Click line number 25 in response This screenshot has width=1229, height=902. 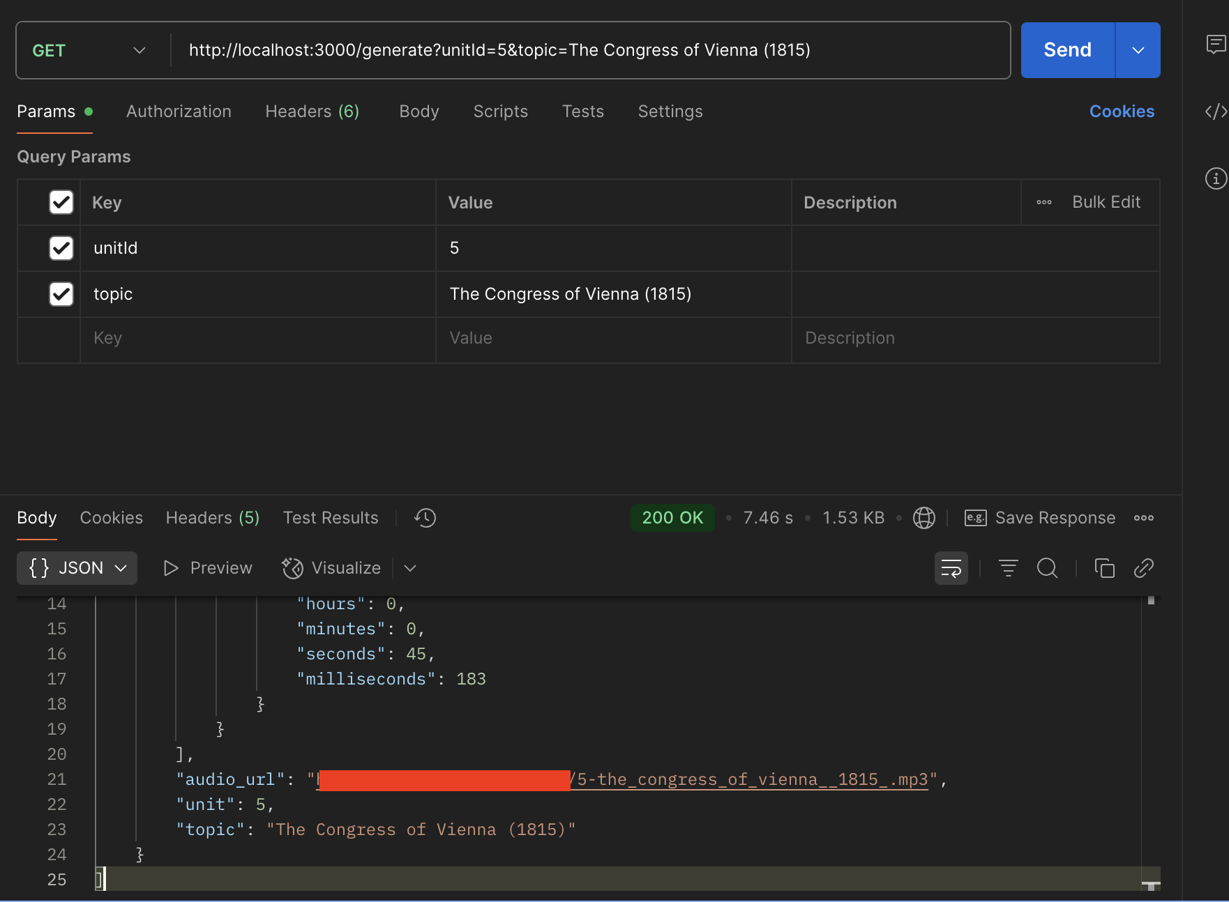(x=56, y=880)
